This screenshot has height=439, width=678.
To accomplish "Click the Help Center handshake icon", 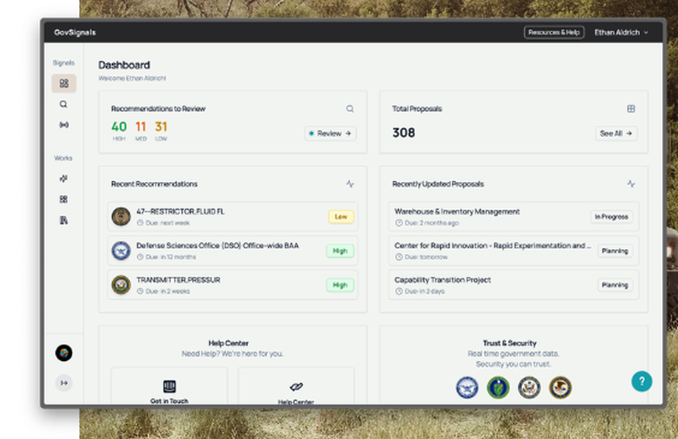I will 296,386.
